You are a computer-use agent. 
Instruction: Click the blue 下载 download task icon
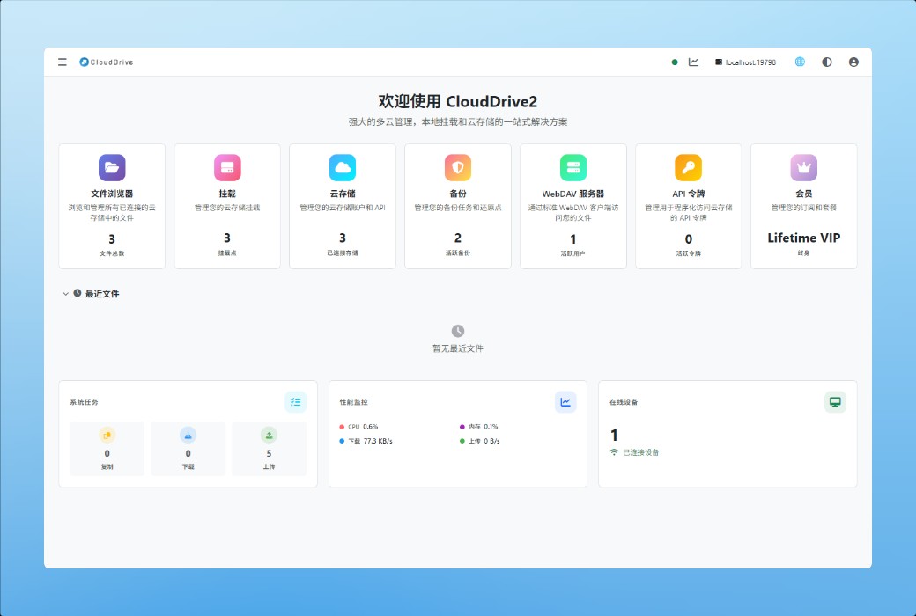pyautogui.click(x=188, y=435)
